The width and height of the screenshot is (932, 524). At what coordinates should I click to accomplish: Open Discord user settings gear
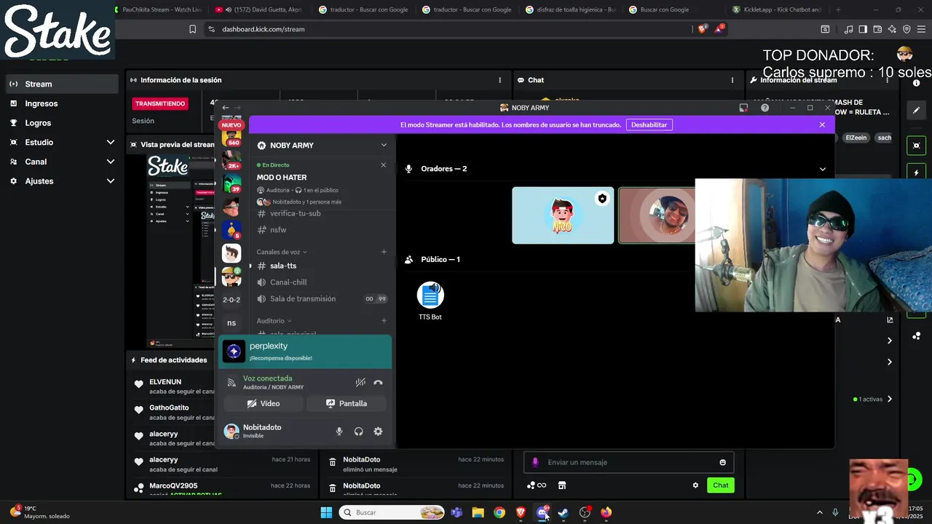pos(378,432)
